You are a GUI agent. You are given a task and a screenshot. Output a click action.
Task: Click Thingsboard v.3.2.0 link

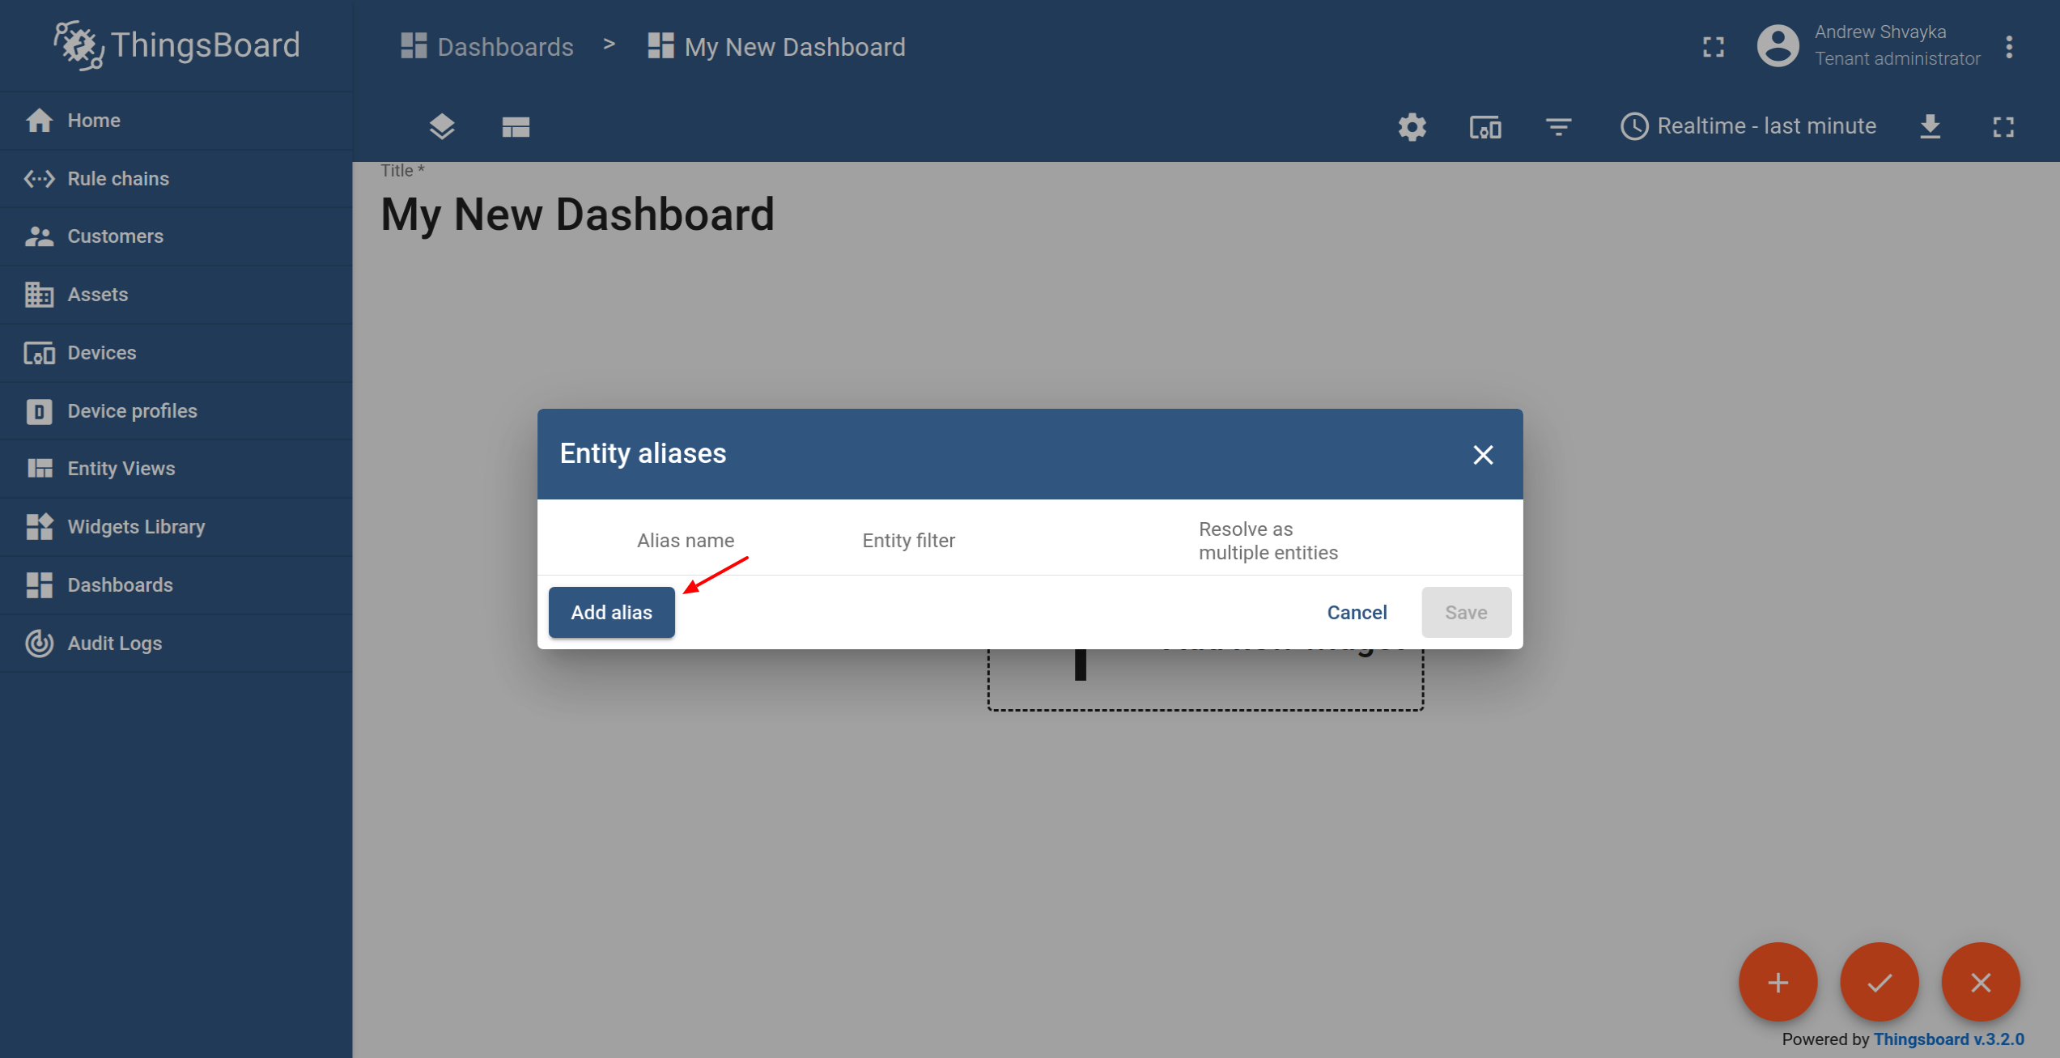(x=1948, y=1039)
